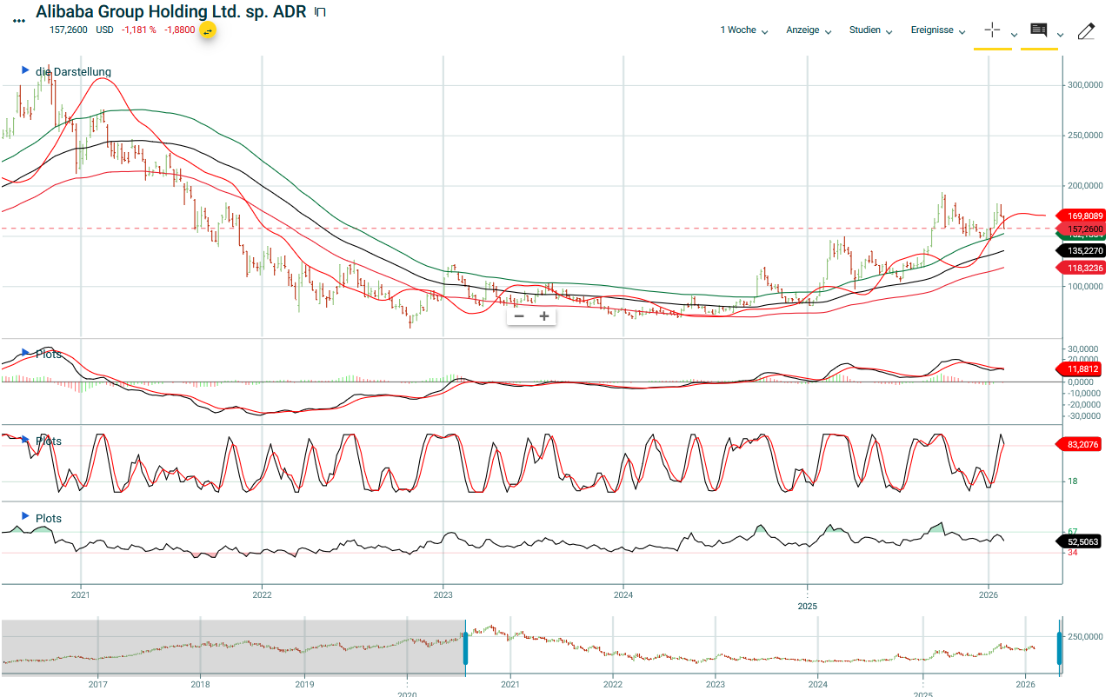This screenshot has width=1112, height=697.
Task: Click the 169,8089 price label on axis
Action: 1081,216
